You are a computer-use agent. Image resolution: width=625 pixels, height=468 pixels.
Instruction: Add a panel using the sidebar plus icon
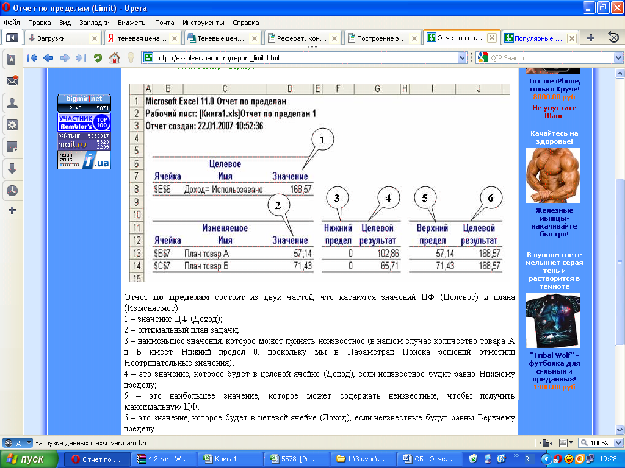coord(12,210)
